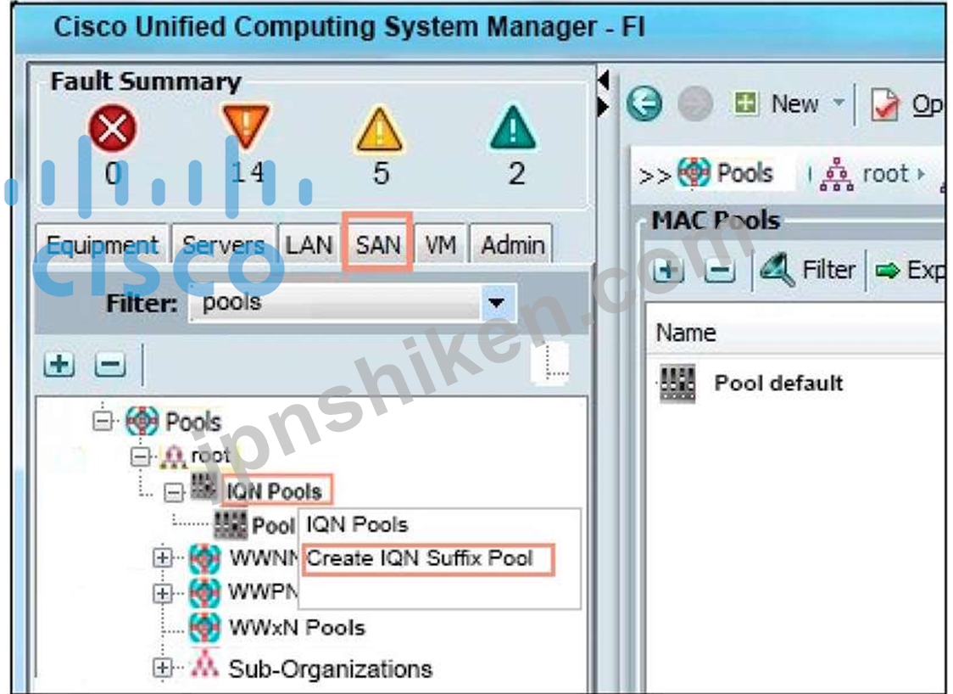Switch to the Servers tab

(223, 245)
